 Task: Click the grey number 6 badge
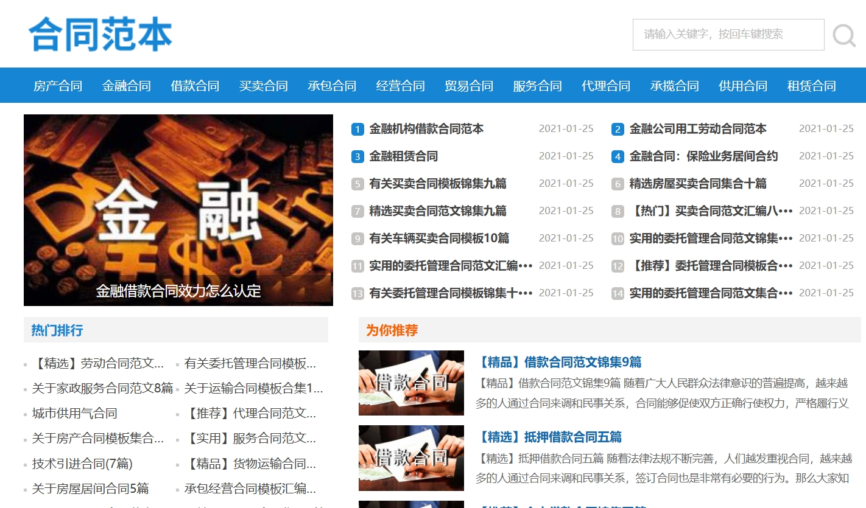click(x=618, y=184)
